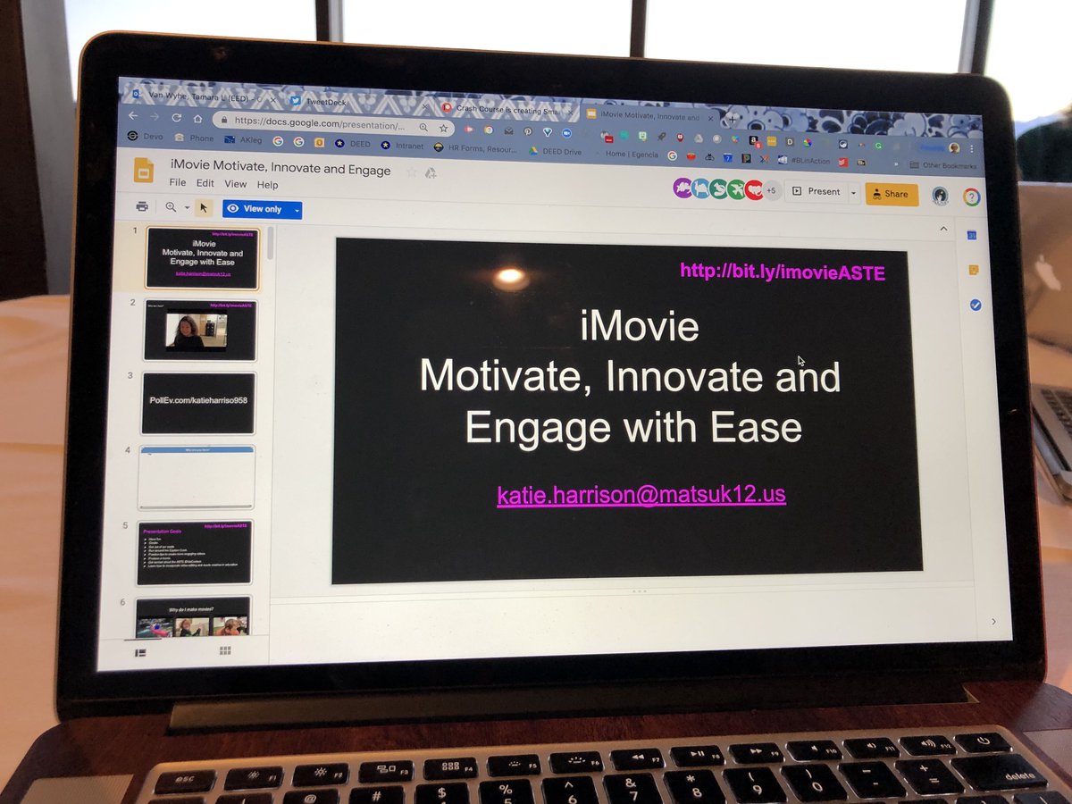Collapse the header with the up chevron

(x=943, y=230)
